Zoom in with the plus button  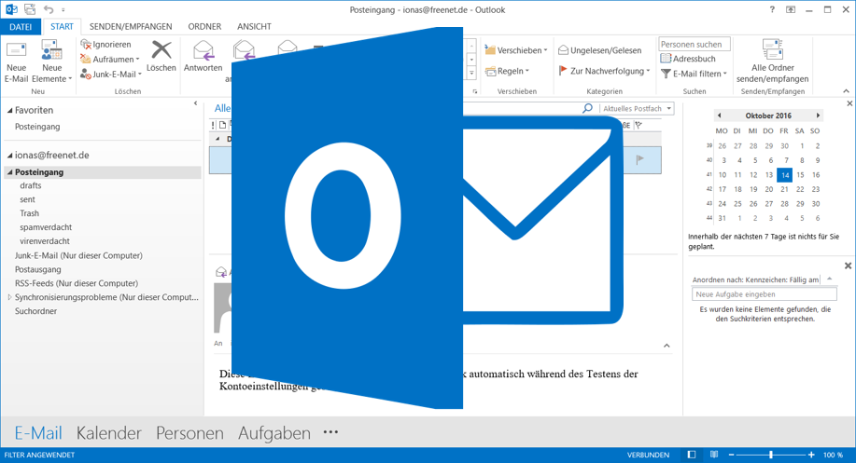[811, 455]
